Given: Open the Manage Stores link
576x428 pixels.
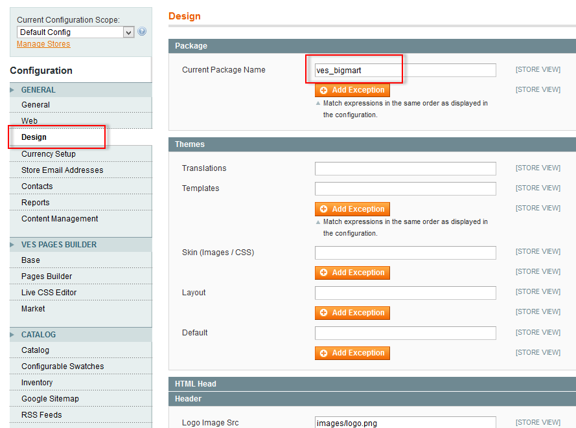Looking at the screenshot, I should point(43,44).
